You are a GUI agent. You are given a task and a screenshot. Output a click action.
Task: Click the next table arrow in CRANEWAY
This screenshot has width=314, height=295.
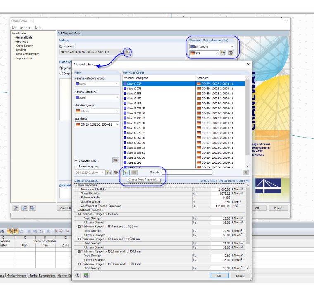[x=32, y=208]
